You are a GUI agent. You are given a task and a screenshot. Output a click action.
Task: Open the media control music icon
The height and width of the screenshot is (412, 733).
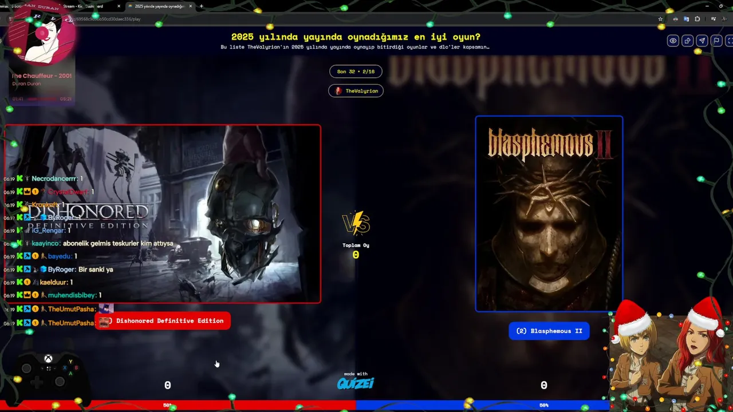pyautogui.click(x=714, y=19)
